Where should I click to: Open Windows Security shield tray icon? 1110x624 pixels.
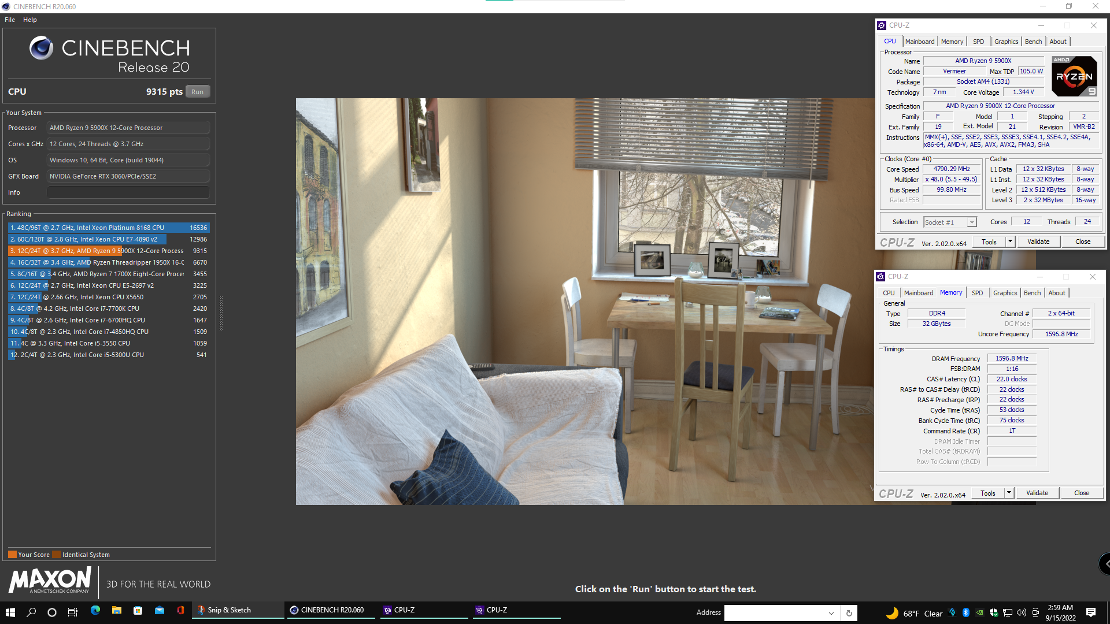[x=994, y=612]
